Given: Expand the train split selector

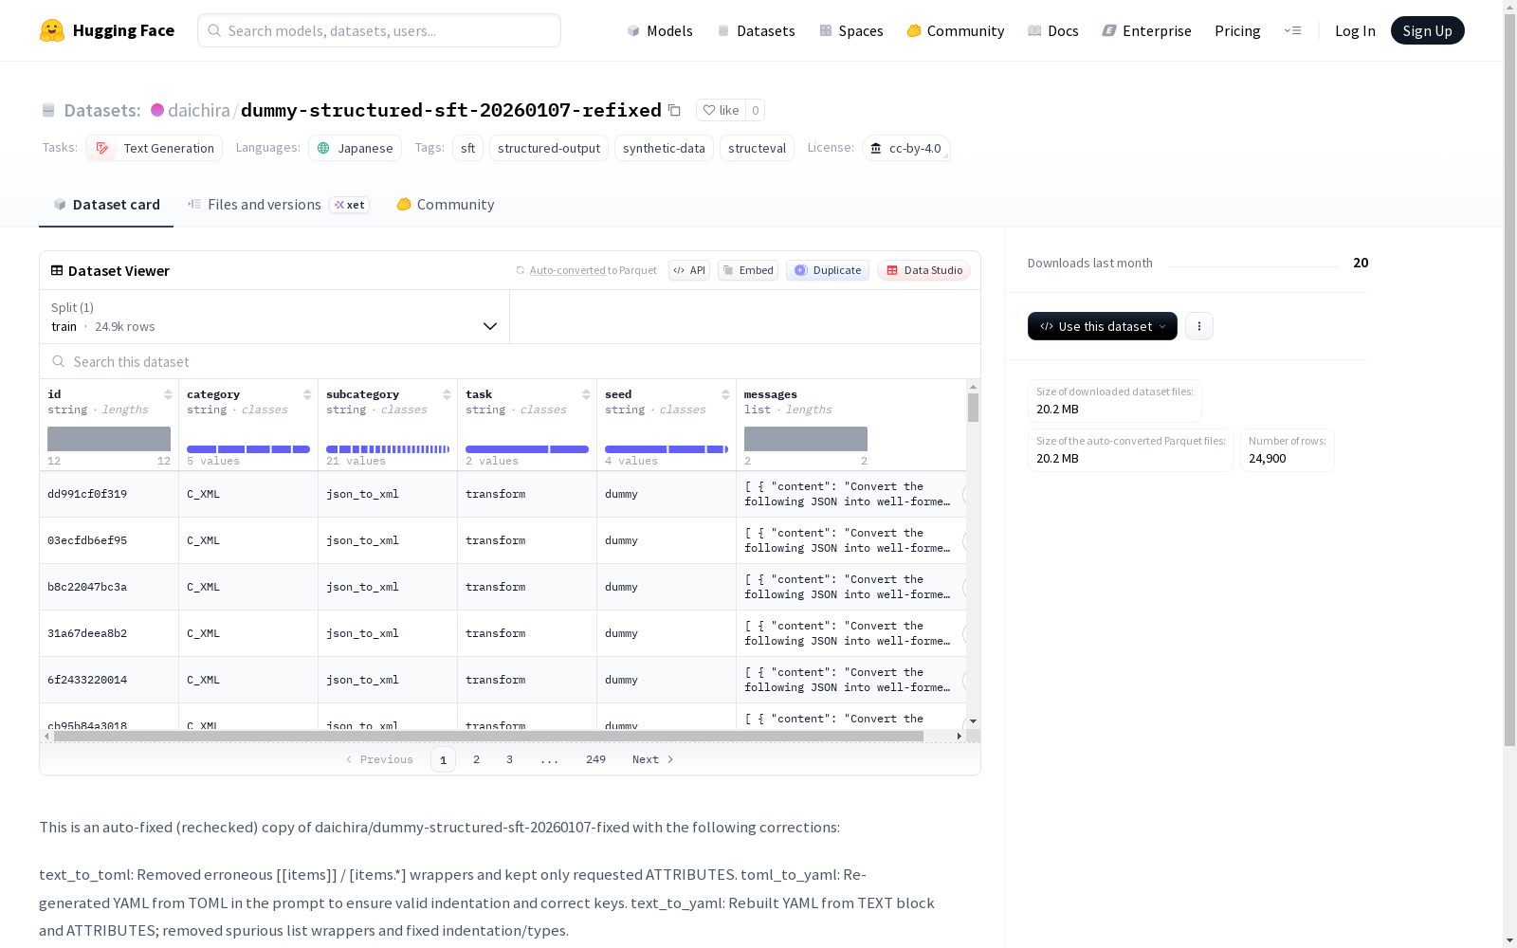Looking at the screenshot, I should pos(275,317).
